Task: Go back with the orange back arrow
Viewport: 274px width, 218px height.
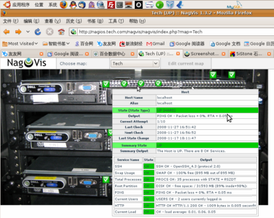Action: point(7,32)
